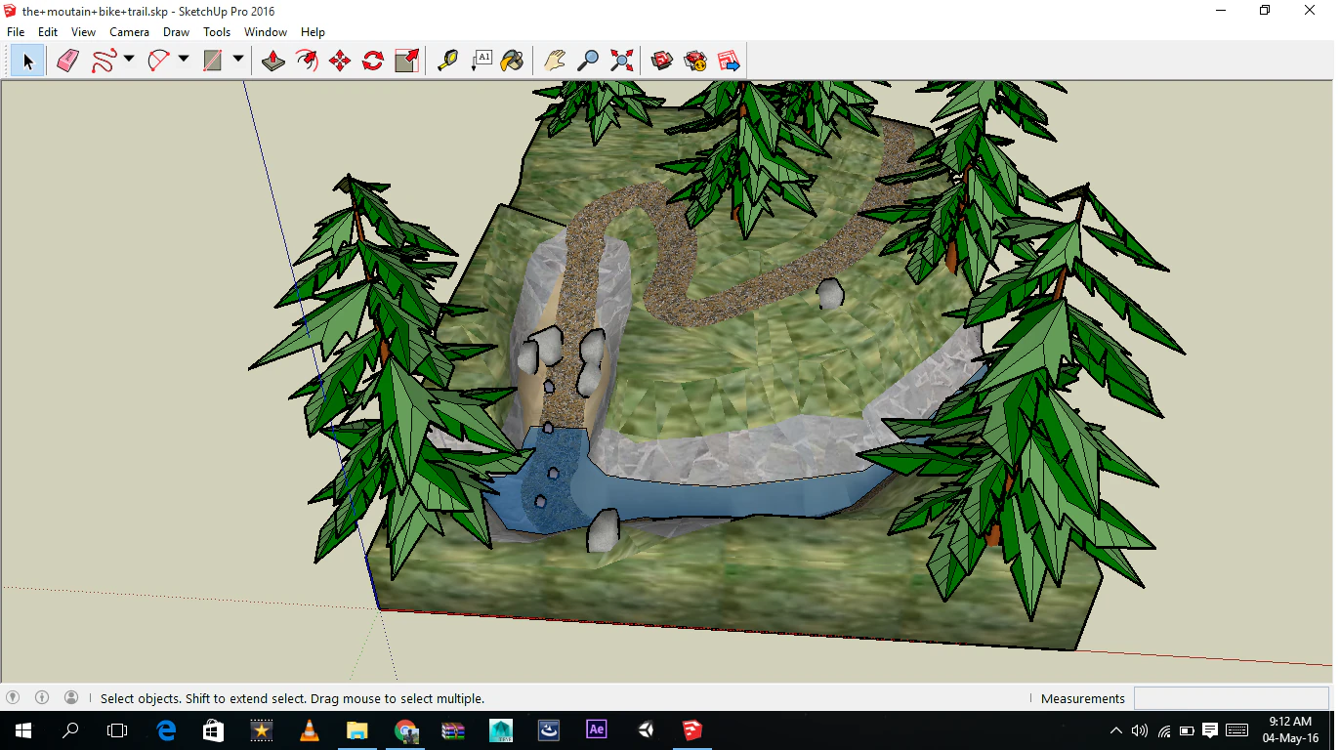Open the Extension Warehouse icon
This screenshot has width=1340, height=750.
tap(695, 62)
